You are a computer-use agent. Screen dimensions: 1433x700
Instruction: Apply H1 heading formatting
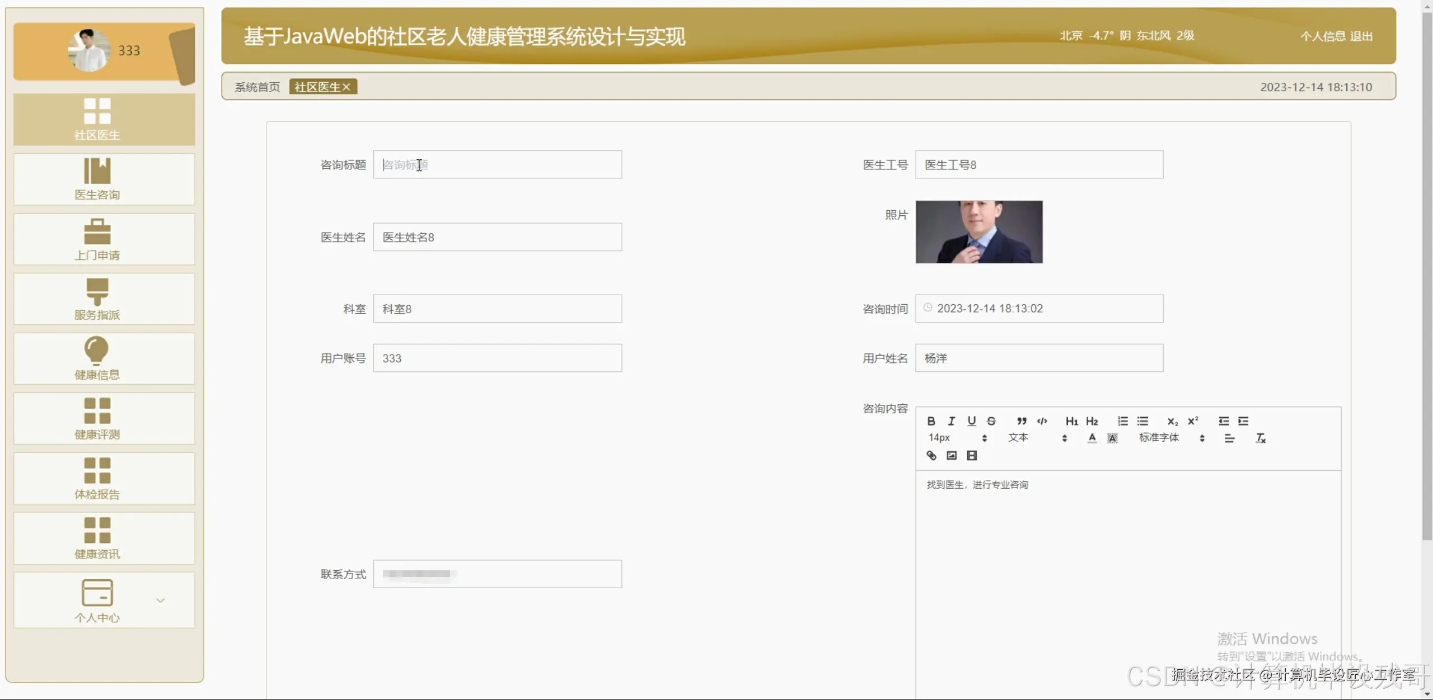pos(1071,421)
